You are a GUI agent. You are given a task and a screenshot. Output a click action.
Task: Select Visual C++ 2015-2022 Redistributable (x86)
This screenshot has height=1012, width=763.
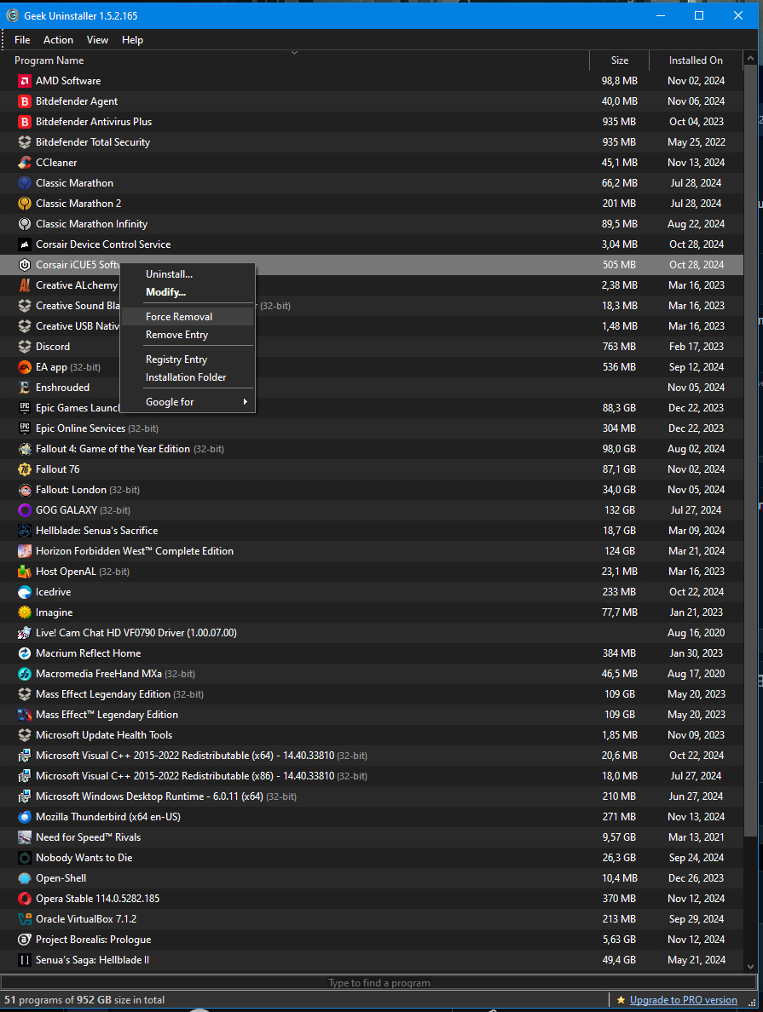point(372,776)
